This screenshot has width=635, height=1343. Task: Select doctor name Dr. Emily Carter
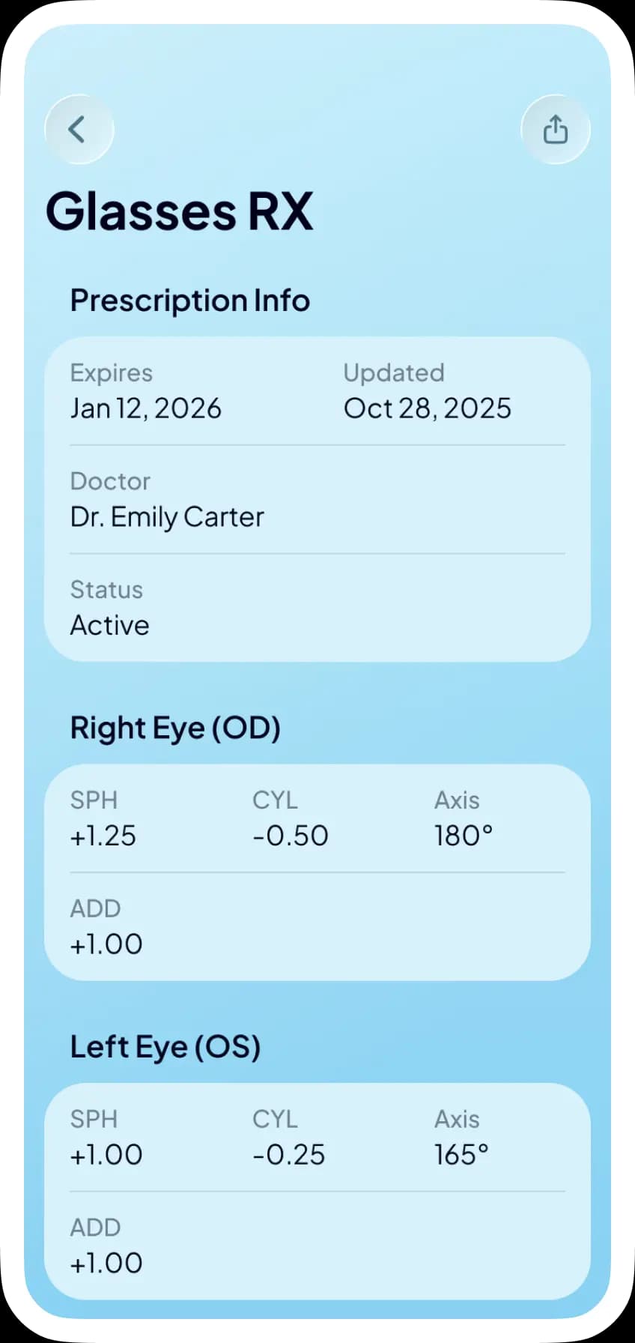167,517
